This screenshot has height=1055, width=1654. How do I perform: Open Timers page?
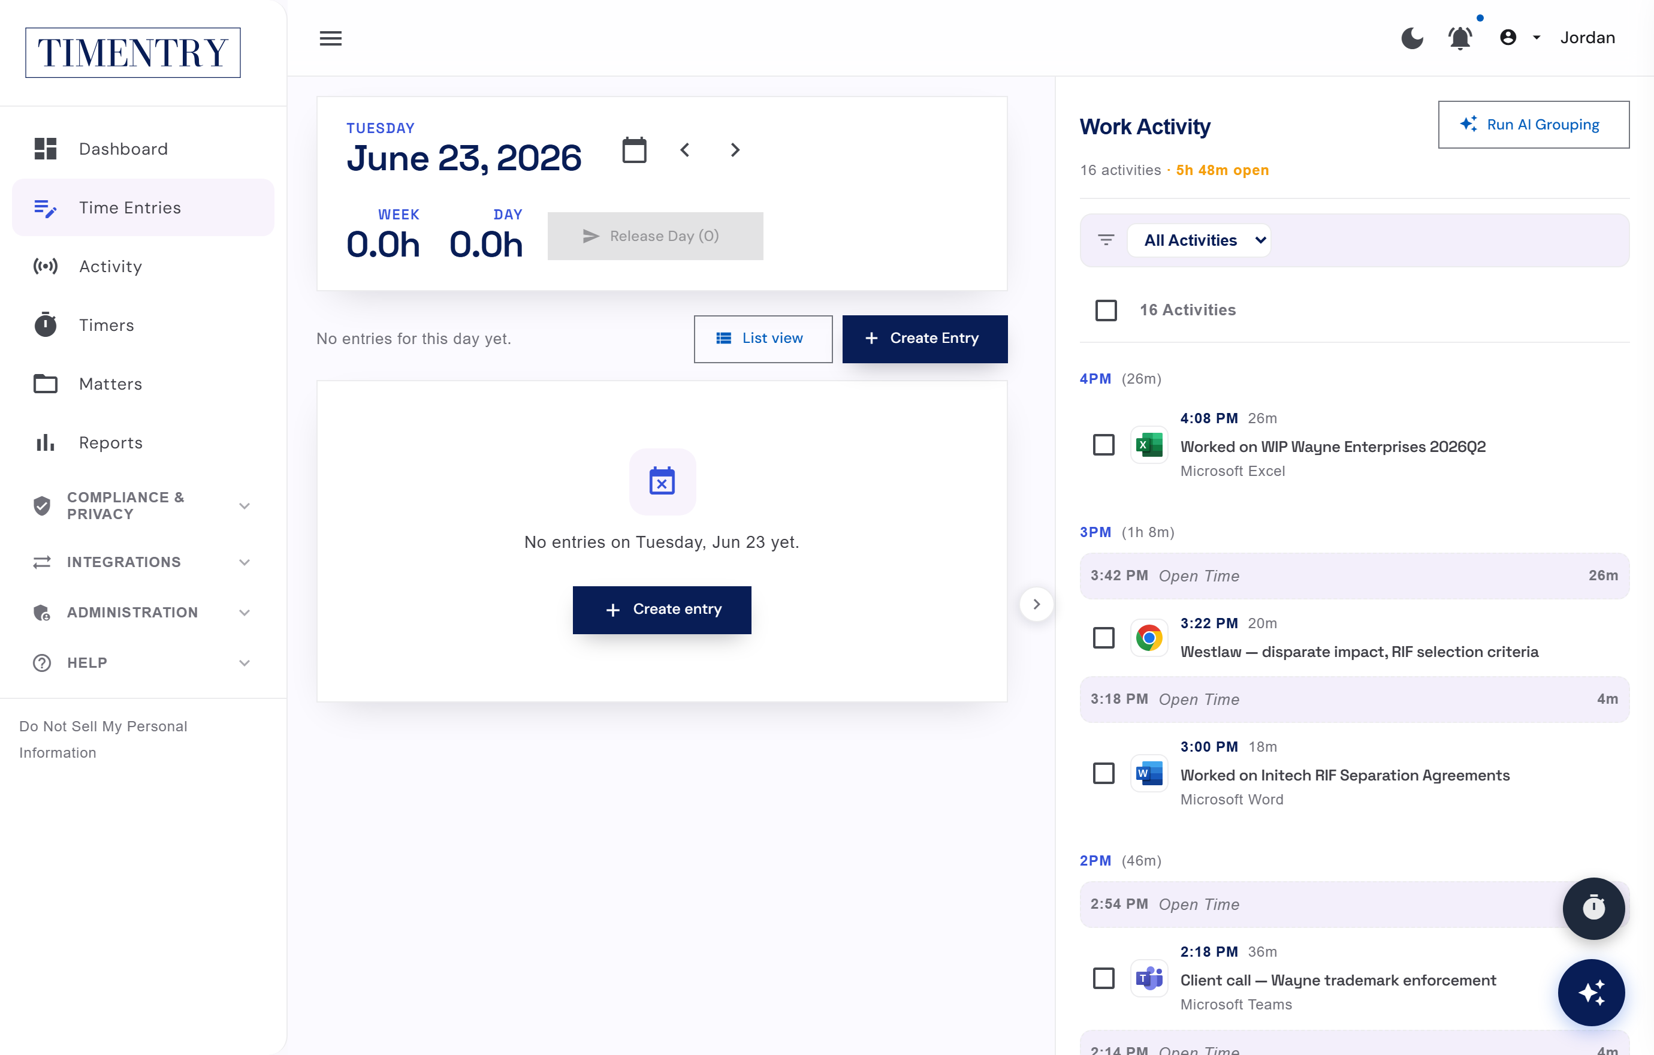(x=143, y=325)
